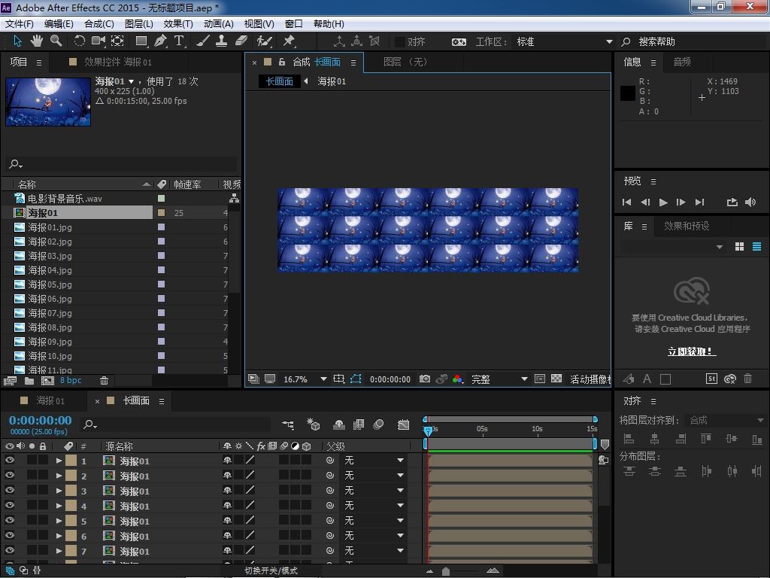
Task: Open the 16.7% magnification dropdown
Action: pyautogui.click(x=323, y=379)
